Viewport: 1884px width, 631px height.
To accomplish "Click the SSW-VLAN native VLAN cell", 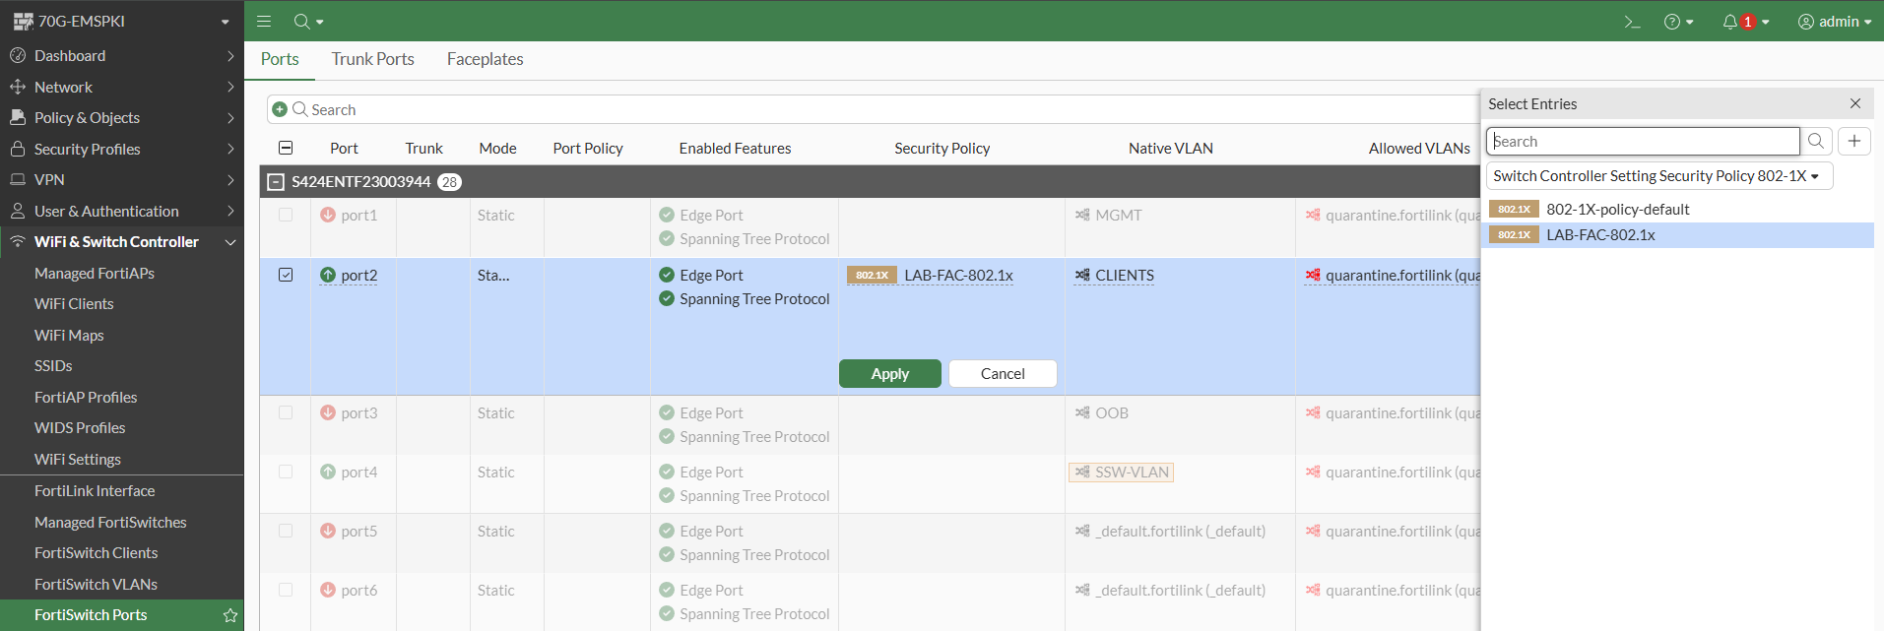I will (x=1122, y=472).
